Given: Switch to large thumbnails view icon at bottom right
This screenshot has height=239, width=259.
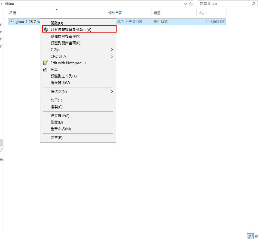Looking at the screenshot, I should (257, 236).
